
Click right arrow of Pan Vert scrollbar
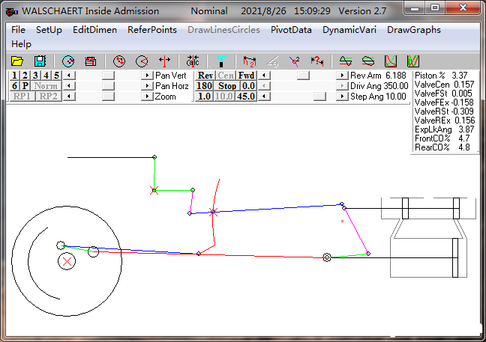(147, 76)
